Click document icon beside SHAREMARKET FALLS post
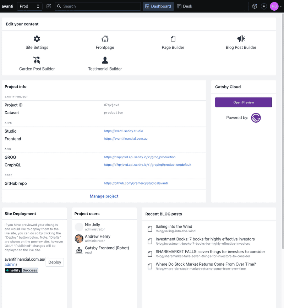This screenshot has height=308, width=284. 150,254
